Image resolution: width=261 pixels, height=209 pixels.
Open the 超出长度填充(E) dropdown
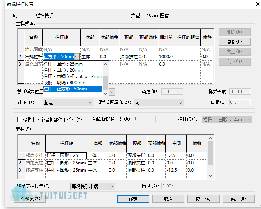[159, 102]
